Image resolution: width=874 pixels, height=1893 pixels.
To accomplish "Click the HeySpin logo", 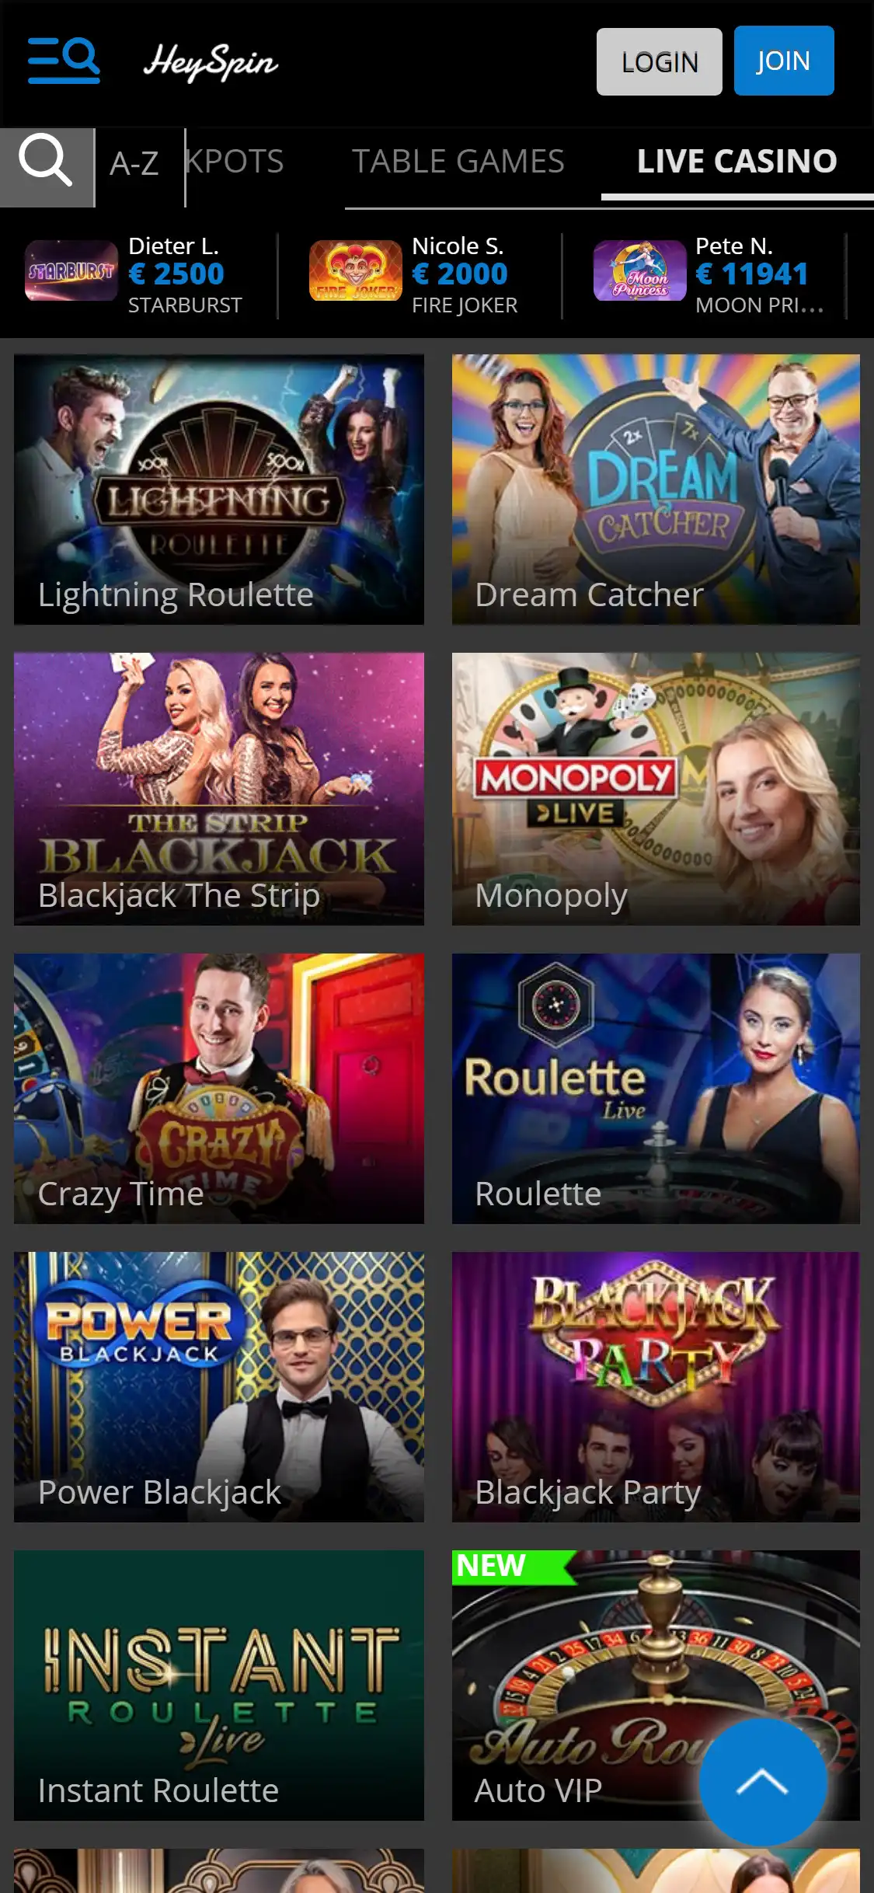I will [x=211, y=62].
